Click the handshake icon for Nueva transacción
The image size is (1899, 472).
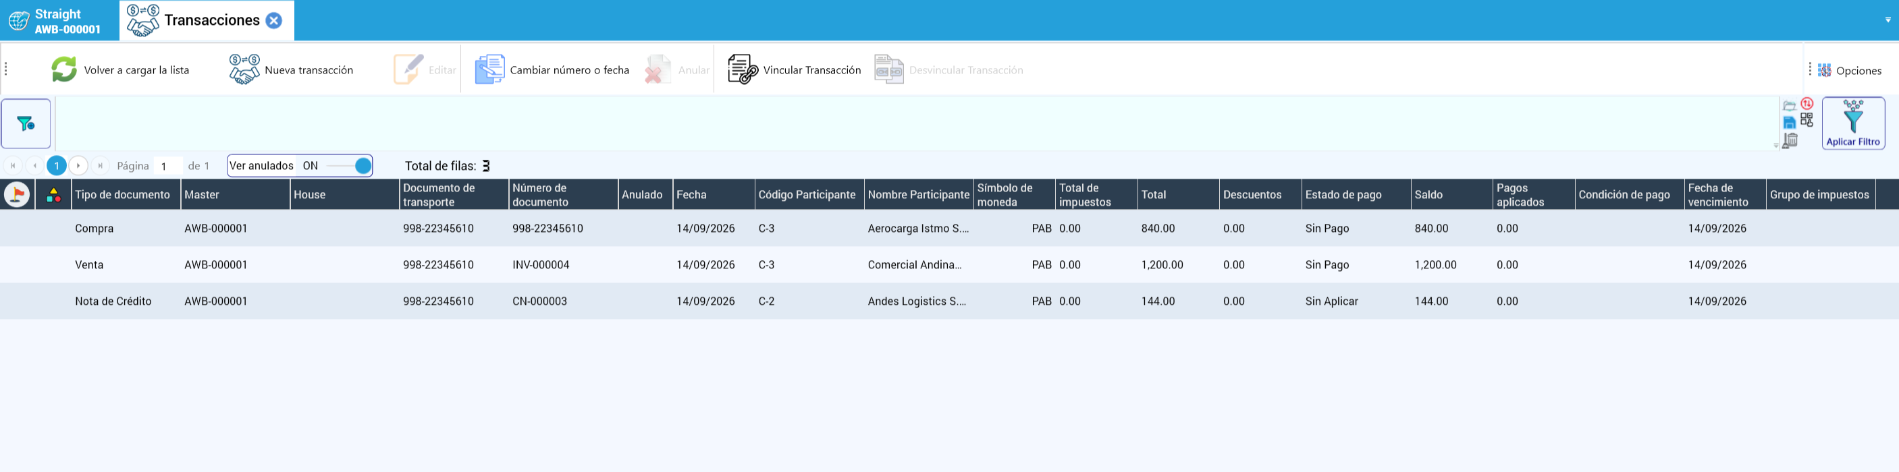(244, 69)
